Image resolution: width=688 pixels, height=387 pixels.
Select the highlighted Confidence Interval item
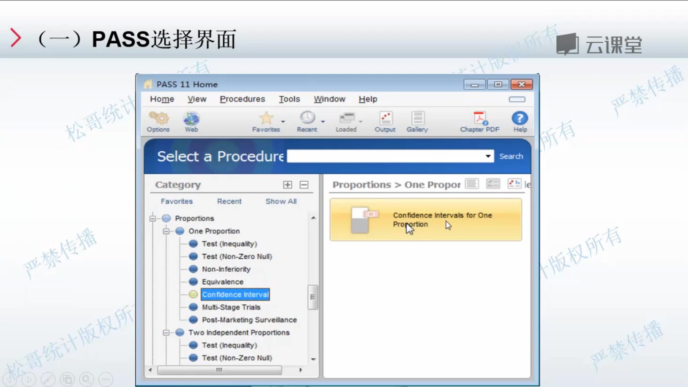pos(235,294)
